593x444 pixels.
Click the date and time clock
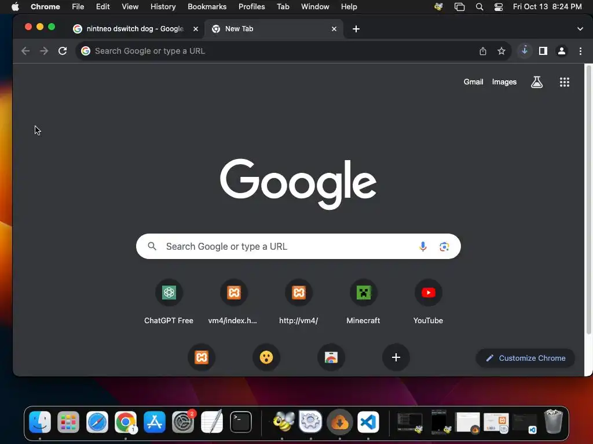547,7
